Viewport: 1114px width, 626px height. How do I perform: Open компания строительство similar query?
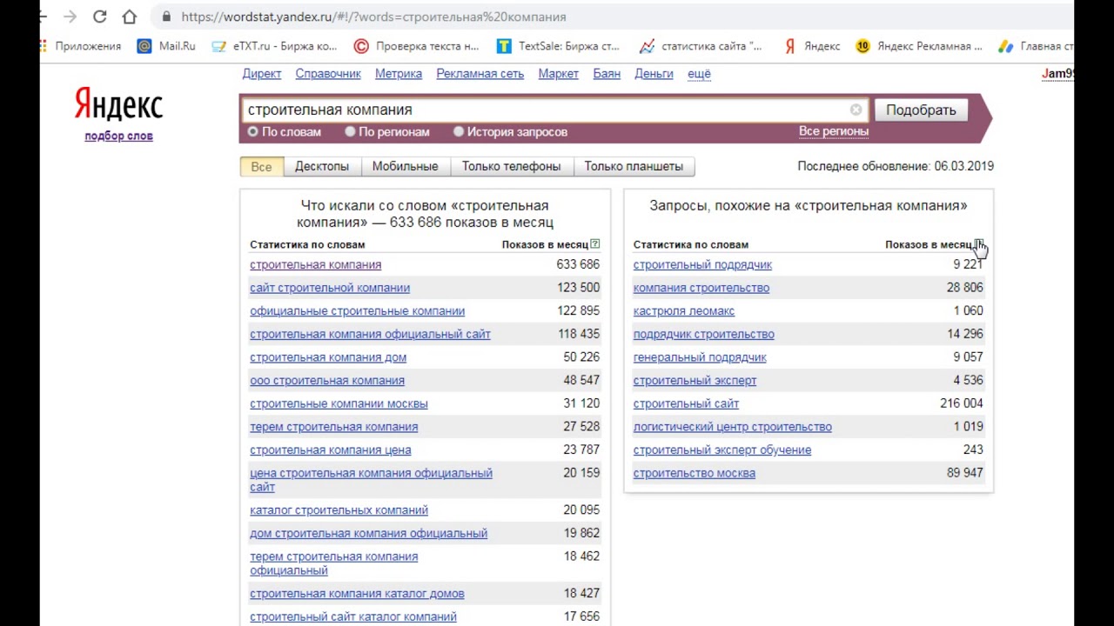pyautogui.click(x=701, y=288)
